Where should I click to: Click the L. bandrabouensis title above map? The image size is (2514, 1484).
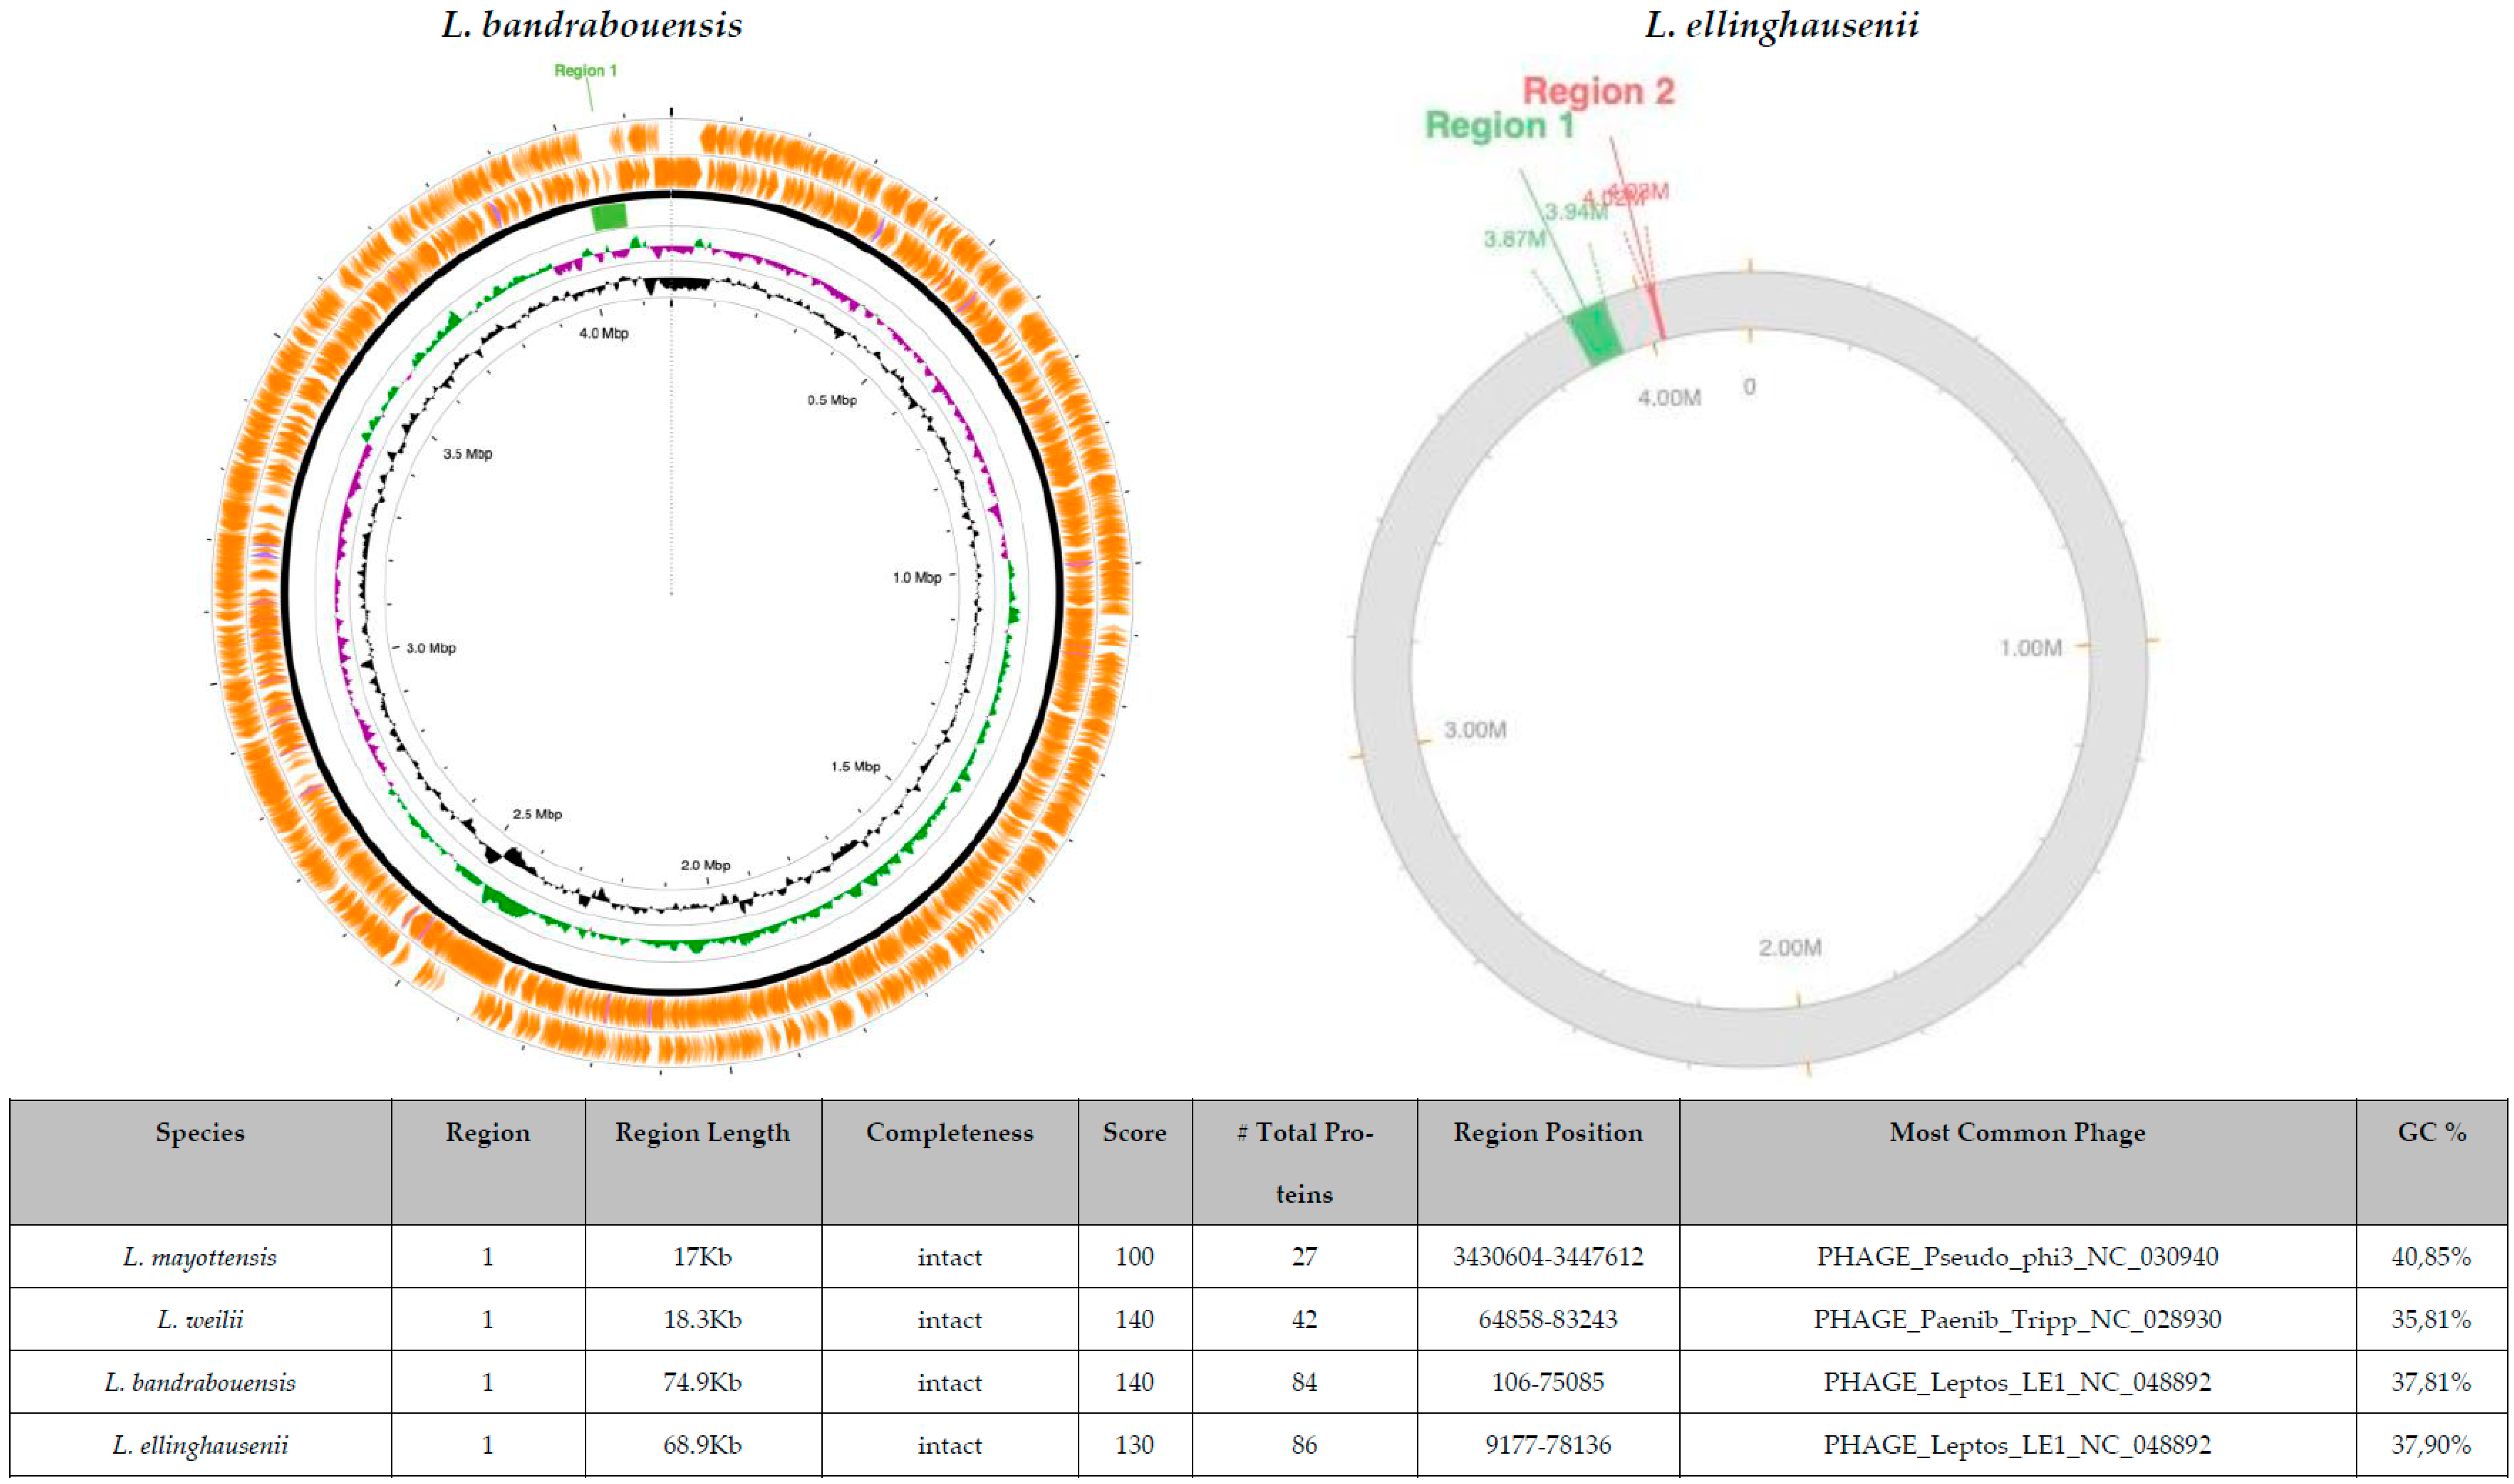[x=592, y=24]
